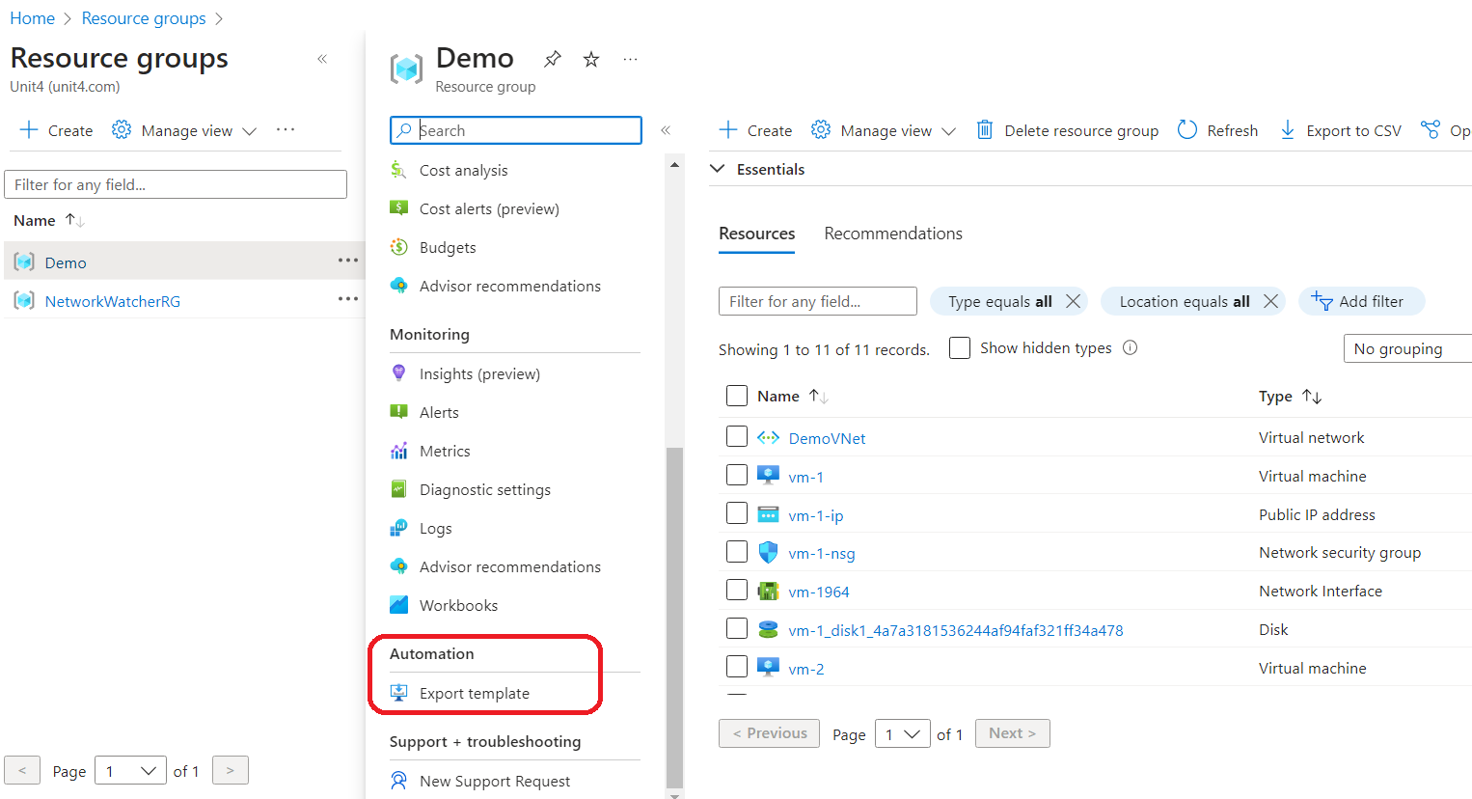Screen dimensions: 1472x799
Task: Focus the Demo menu Search box
Action: 516,130
